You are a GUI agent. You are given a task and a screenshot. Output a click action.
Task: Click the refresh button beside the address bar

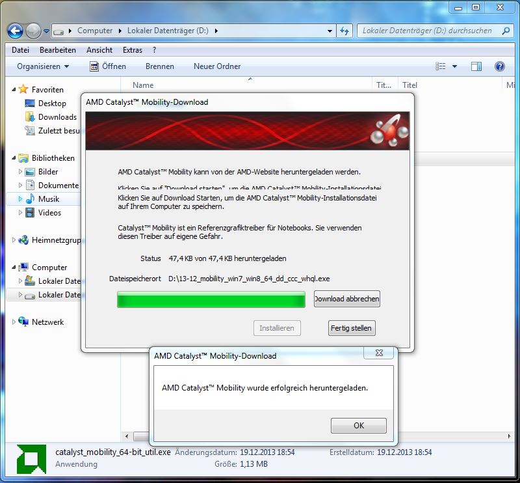tap(344, 31)
